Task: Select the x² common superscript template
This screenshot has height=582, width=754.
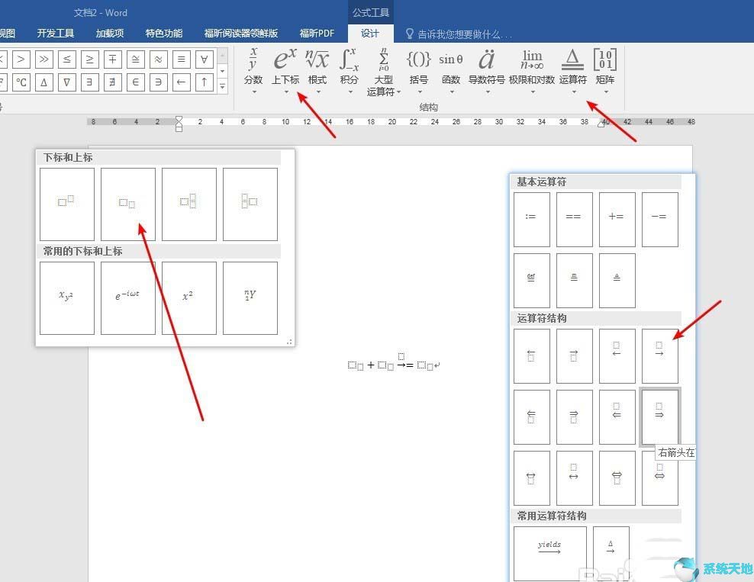Action: pyautogui.click(x=188, y=297)
